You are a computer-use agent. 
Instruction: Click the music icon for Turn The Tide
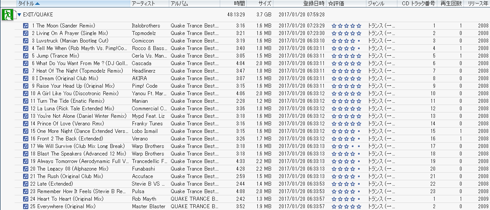click(x=26, y=101)
